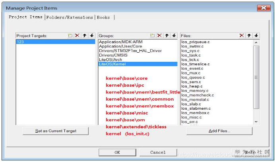This screenshot has height=162, width=275.
Task: Select file los_timeslice.c
Action: tap(196, 64)
